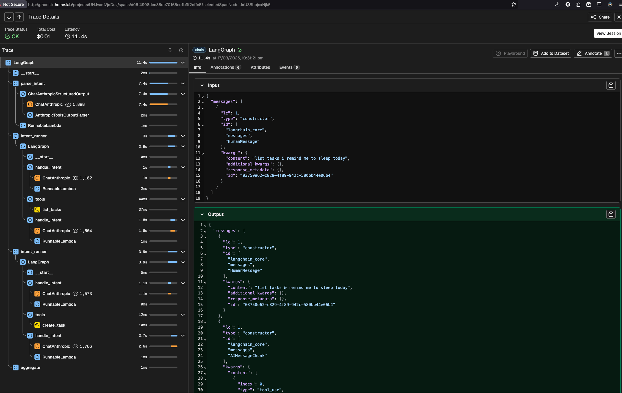This screenshot has width=622, height=393.
Task: Click the Add to Dataset button
Action: (x=551, y=53)
